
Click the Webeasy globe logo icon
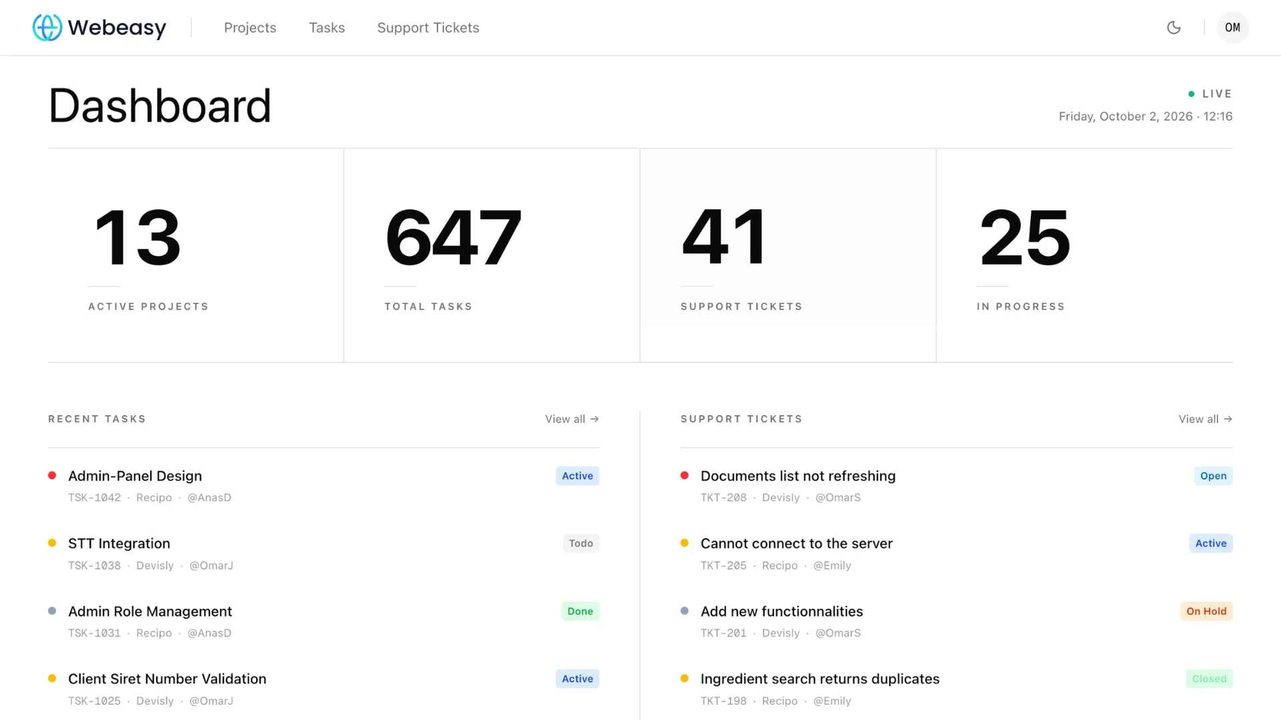47,27
